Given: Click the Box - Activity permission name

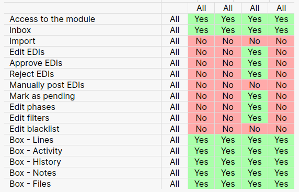Looking at the screenshot, I should coord(36,151).
